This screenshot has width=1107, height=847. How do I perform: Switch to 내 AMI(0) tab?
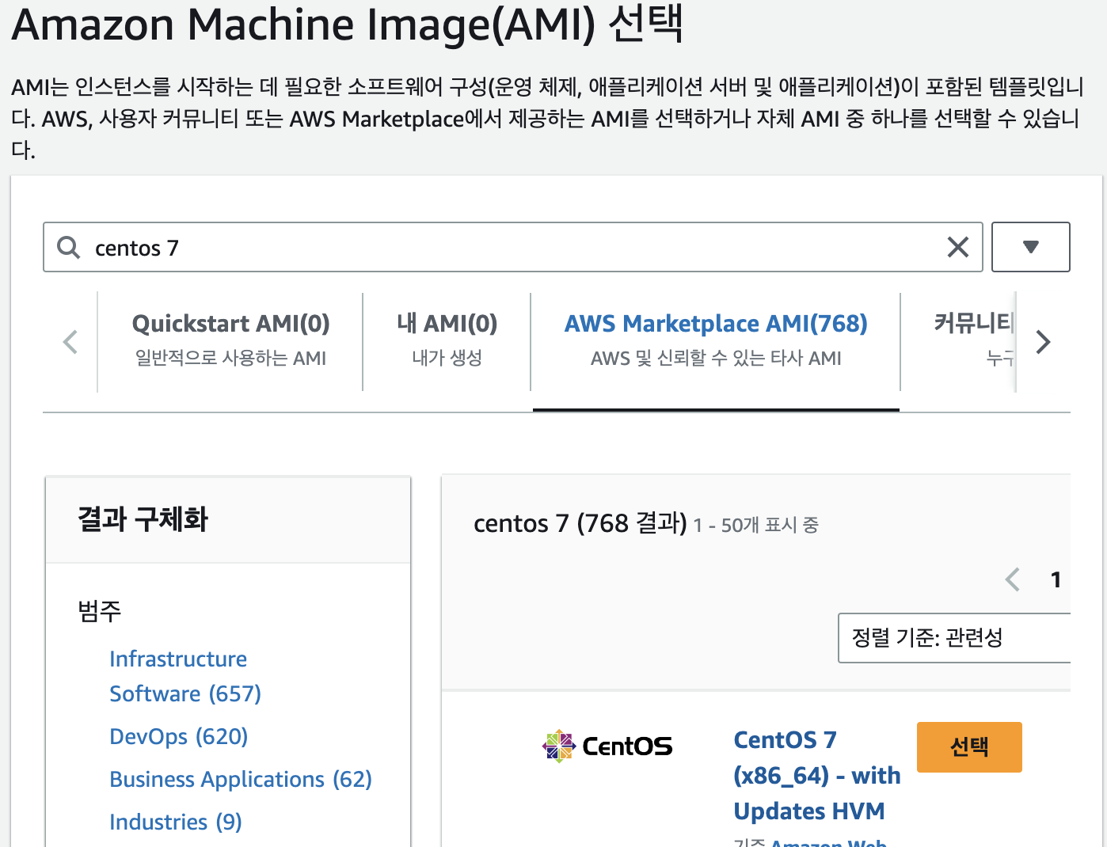coord(447,340)
